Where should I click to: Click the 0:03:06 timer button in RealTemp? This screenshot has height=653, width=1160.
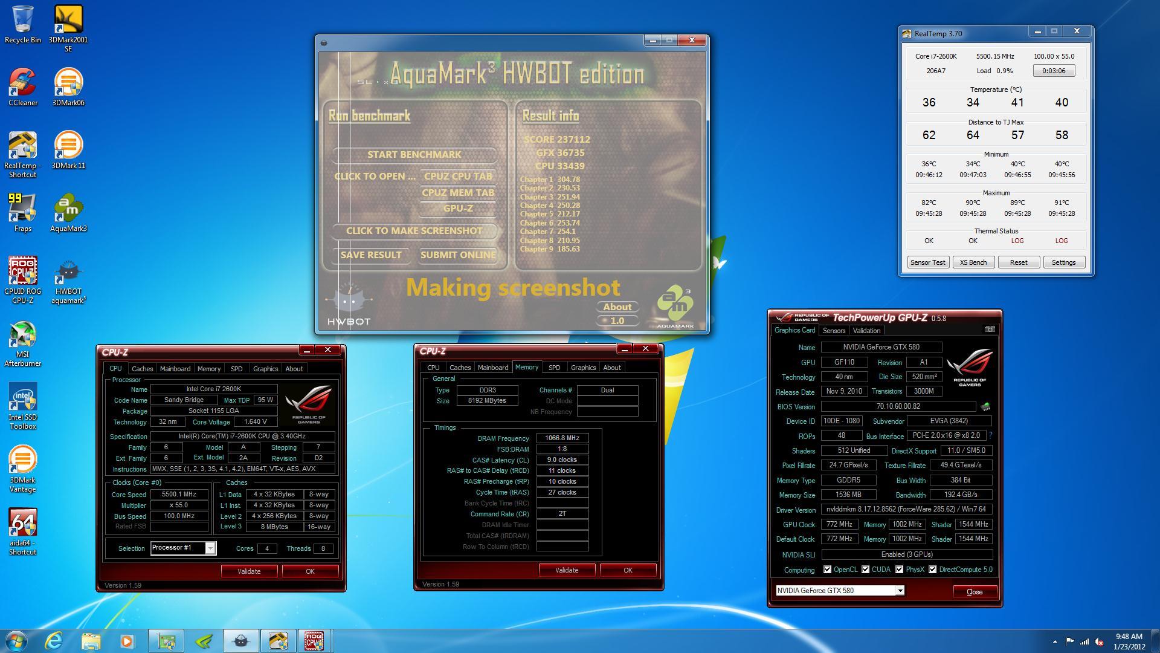coord(1054,71)
